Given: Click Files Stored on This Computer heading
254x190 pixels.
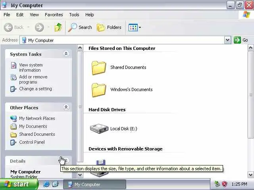Looking at the screenshot, I should [x=122, y=48].
